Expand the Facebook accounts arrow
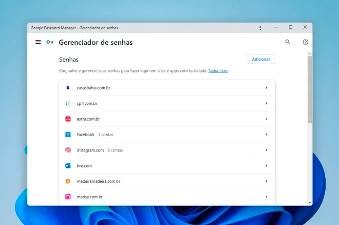Screen dimensions: 339x225 tap(266, 135)
